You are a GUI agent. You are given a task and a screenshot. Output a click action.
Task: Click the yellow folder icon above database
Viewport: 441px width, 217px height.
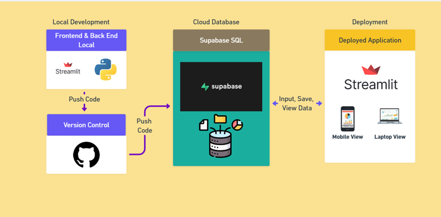point(220,119)
